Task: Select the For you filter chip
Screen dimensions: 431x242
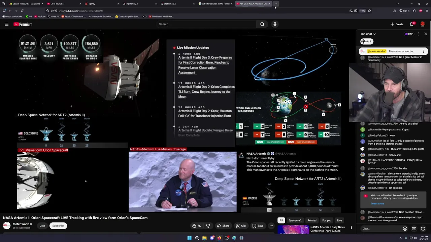Action: [x=327, y=220]
